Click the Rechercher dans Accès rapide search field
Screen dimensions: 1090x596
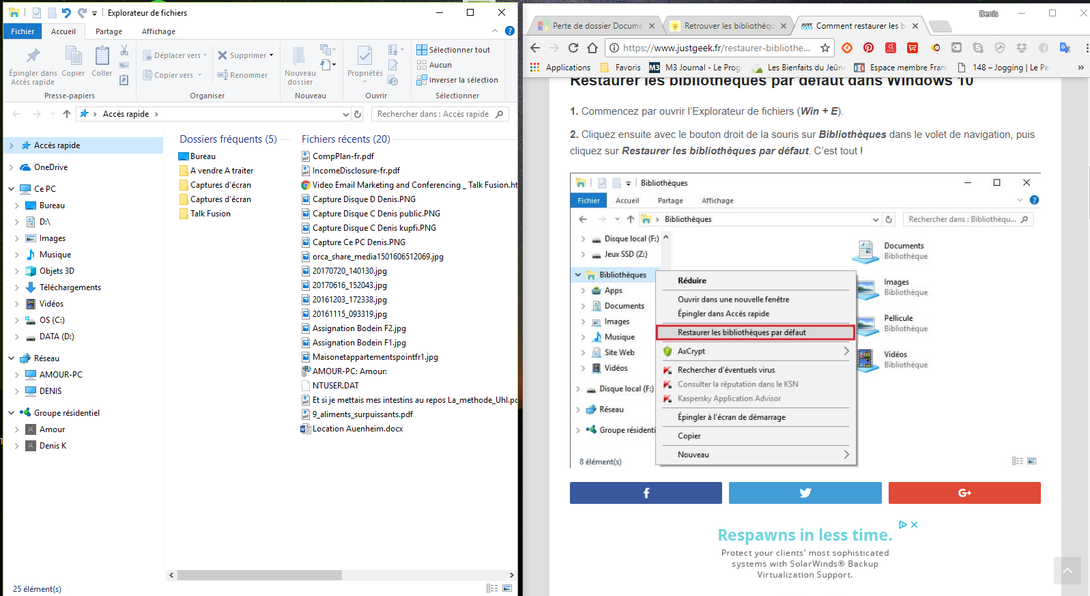coord(440,114)
